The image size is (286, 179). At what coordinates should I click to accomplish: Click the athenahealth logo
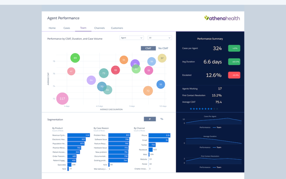coord(222,18)
